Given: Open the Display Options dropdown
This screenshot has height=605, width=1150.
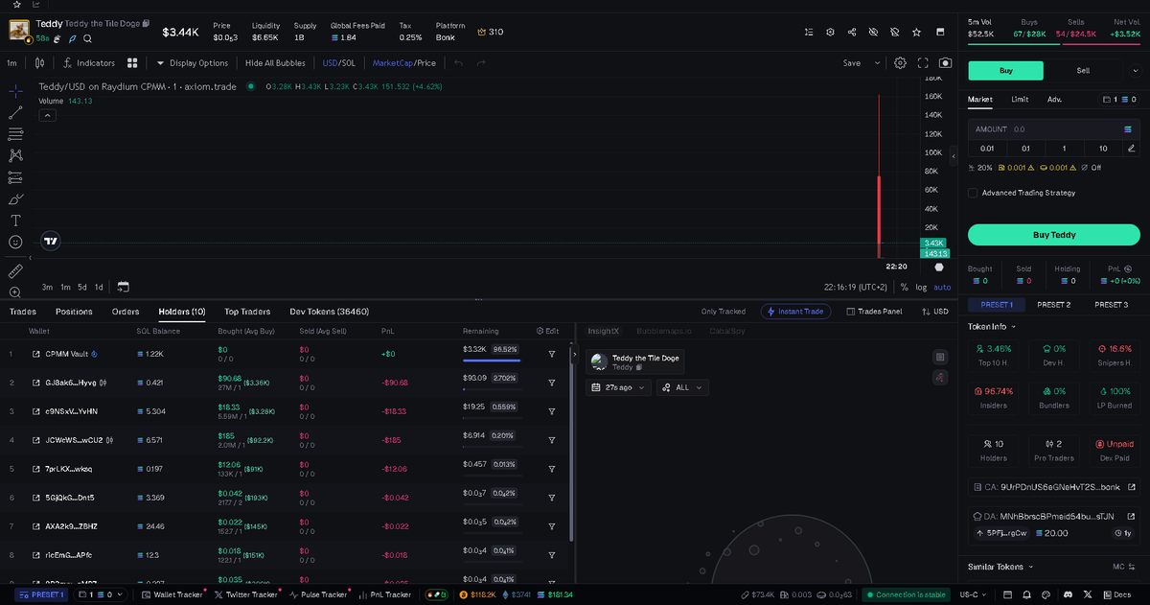Looking at the screenshot, I should pos(193,63).
